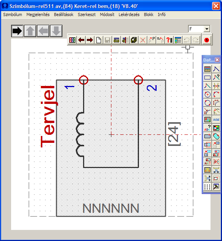This screenshot has width=222, height=241.
Task: Click the red question mark list icon
Action: coord(169,40)
